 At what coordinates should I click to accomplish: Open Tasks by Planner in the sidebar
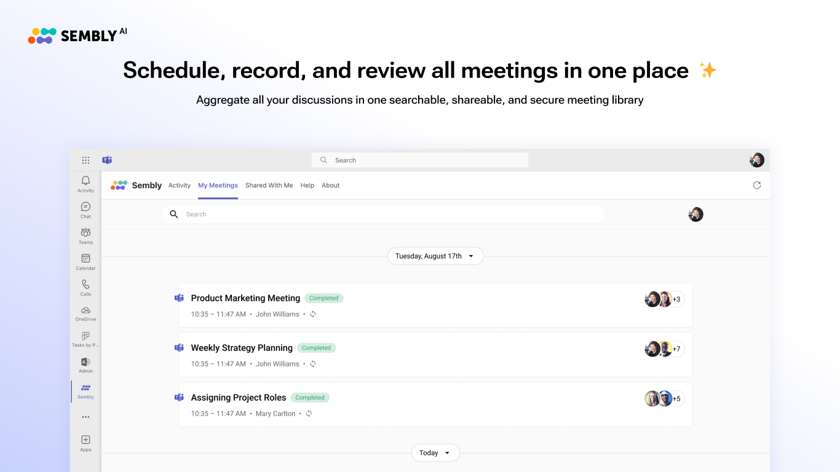pyautogui.click(x=85, y=339)
